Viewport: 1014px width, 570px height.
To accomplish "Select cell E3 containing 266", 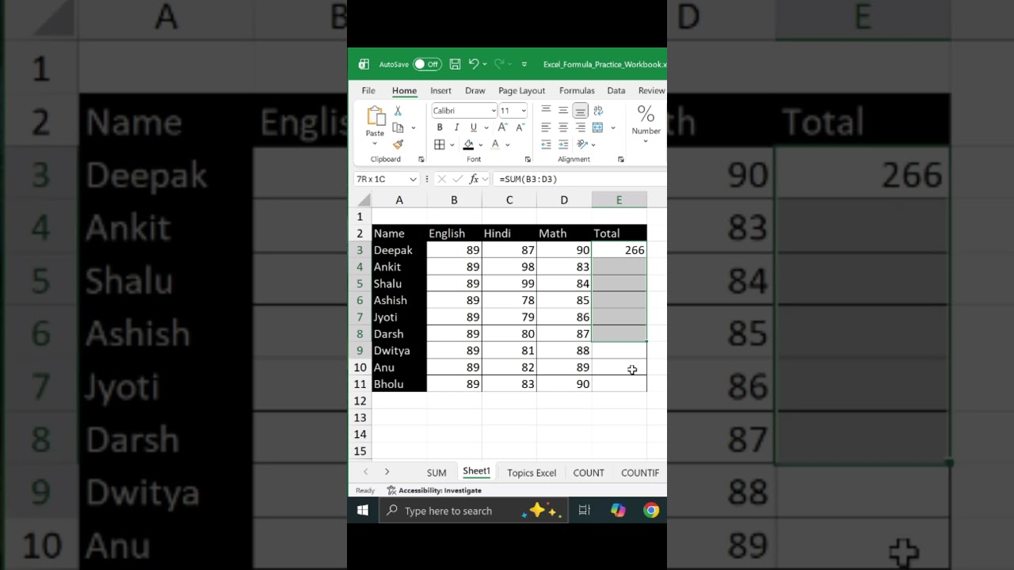I will point(619,250).
